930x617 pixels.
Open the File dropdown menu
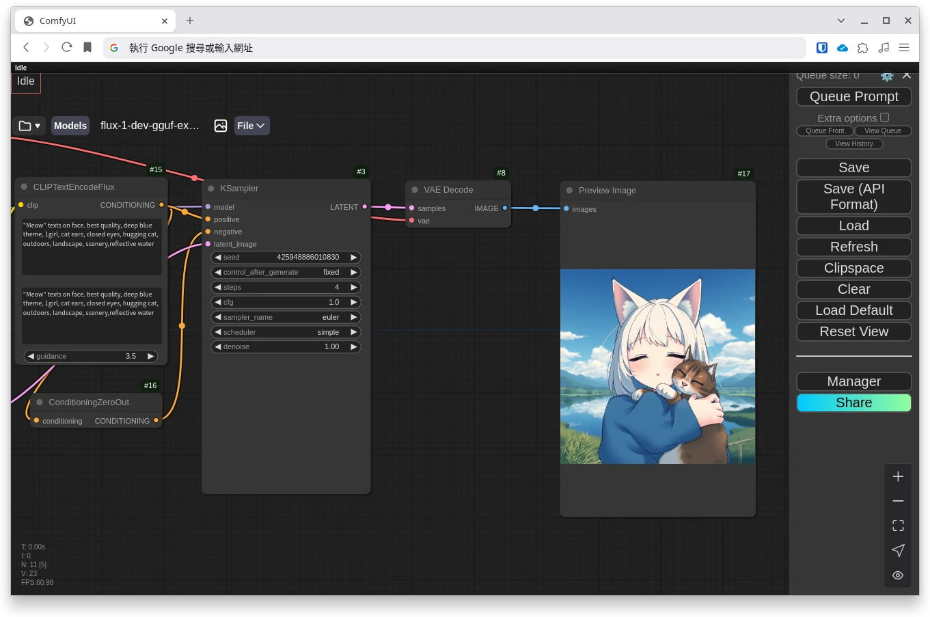coord(251,126)
